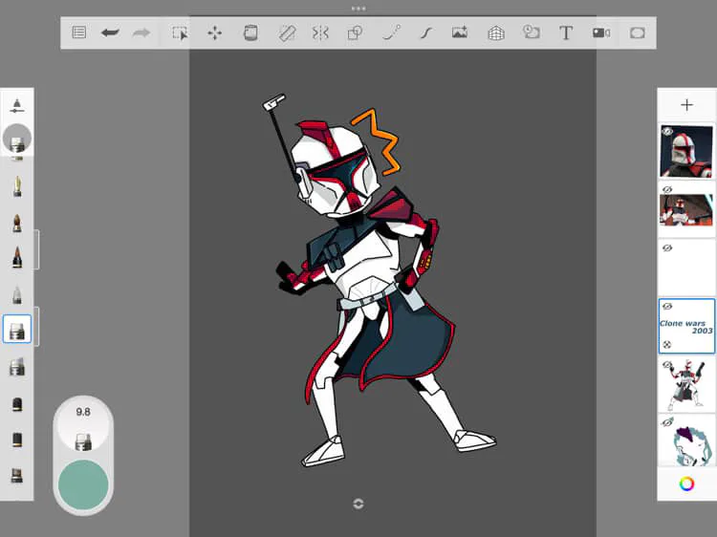Select the brown paintbrush
This screenshot has width=717, height=537.
click(x=17, y=223)
